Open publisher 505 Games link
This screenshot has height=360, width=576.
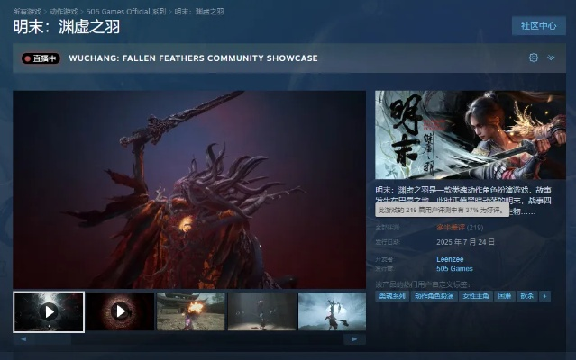[x=455, y=268]
